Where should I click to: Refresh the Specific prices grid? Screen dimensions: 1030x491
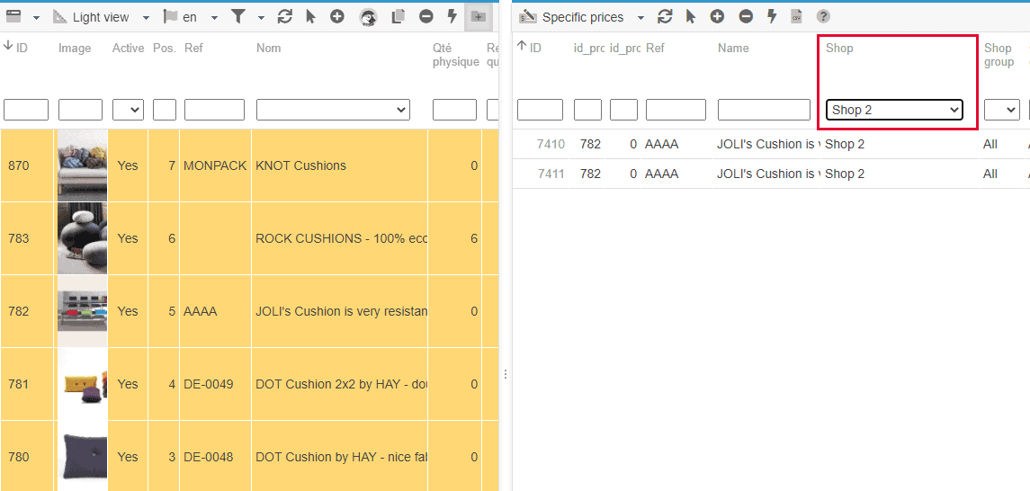pos(665,17)
